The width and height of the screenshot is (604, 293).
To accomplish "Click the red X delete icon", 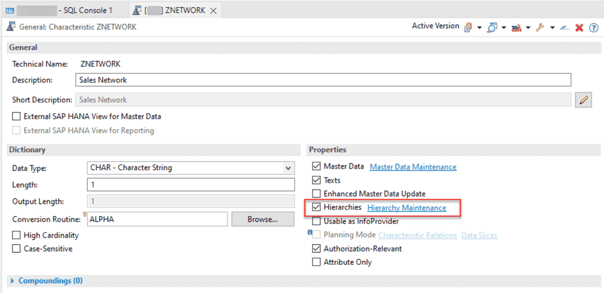I will pos(579,27).
